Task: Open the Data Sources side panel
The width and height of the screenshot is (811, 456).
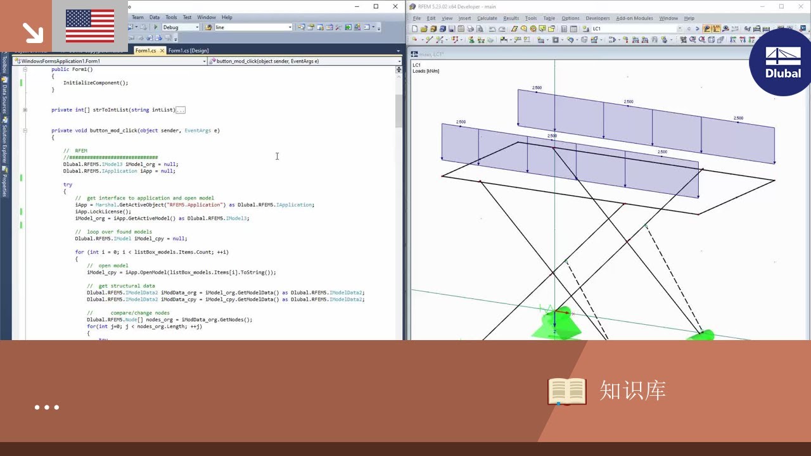Action: [x=4, y=96]
